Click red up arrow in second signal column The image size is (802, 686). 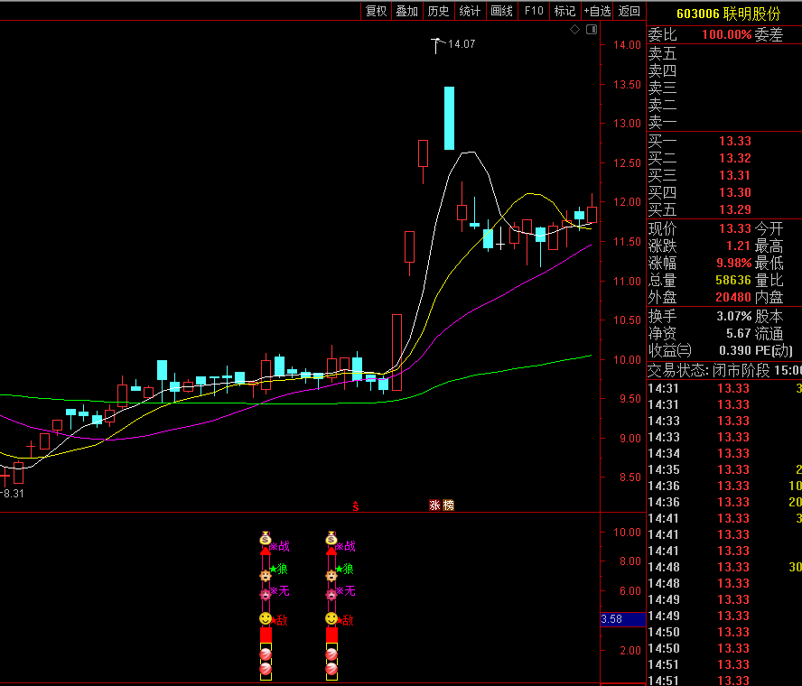click(x=331, y=551)
